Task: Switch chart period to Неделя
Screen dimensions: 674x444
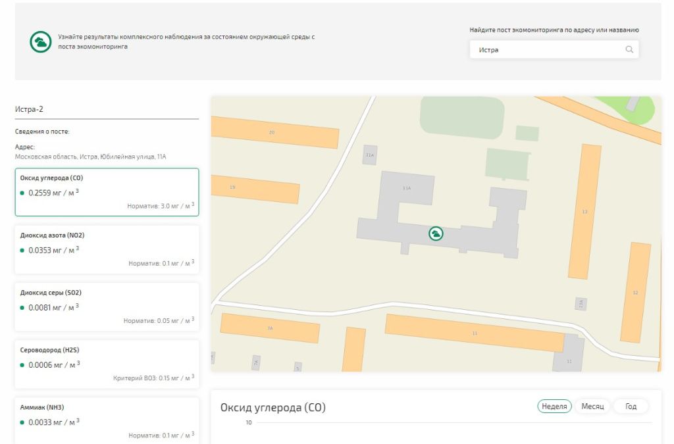Action: click(x=554, y=407)
